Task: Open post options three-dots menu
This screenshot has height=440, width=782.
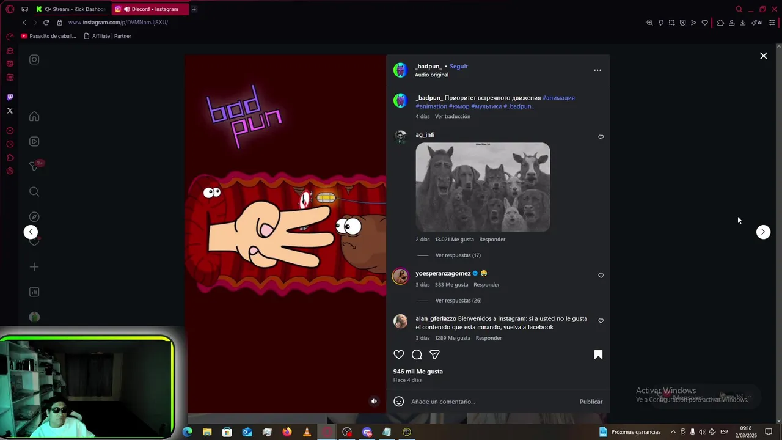Action: click(x=597, y=70)
